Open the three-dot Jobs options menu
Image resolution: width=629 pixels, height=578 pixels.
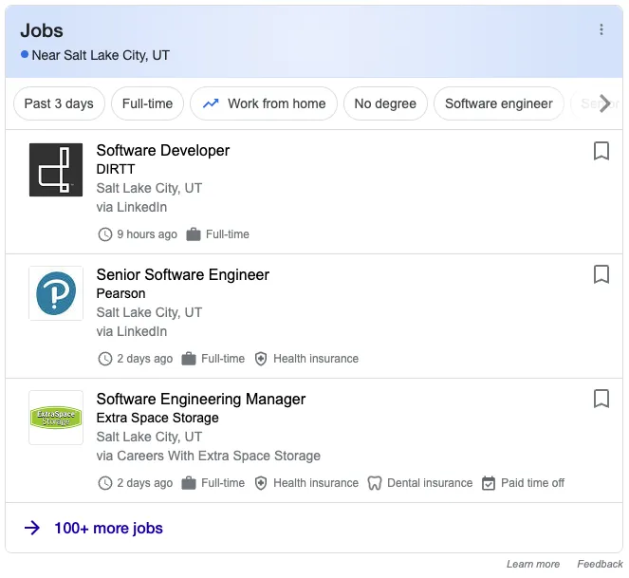click(601, 29)
